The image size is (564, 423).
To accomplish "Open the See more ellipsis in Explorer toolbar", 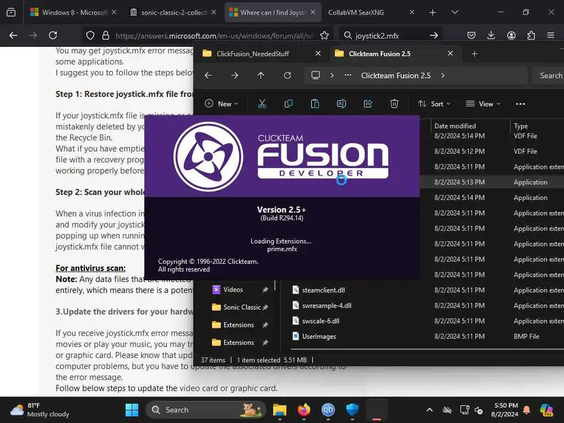I will pos(520,104).
